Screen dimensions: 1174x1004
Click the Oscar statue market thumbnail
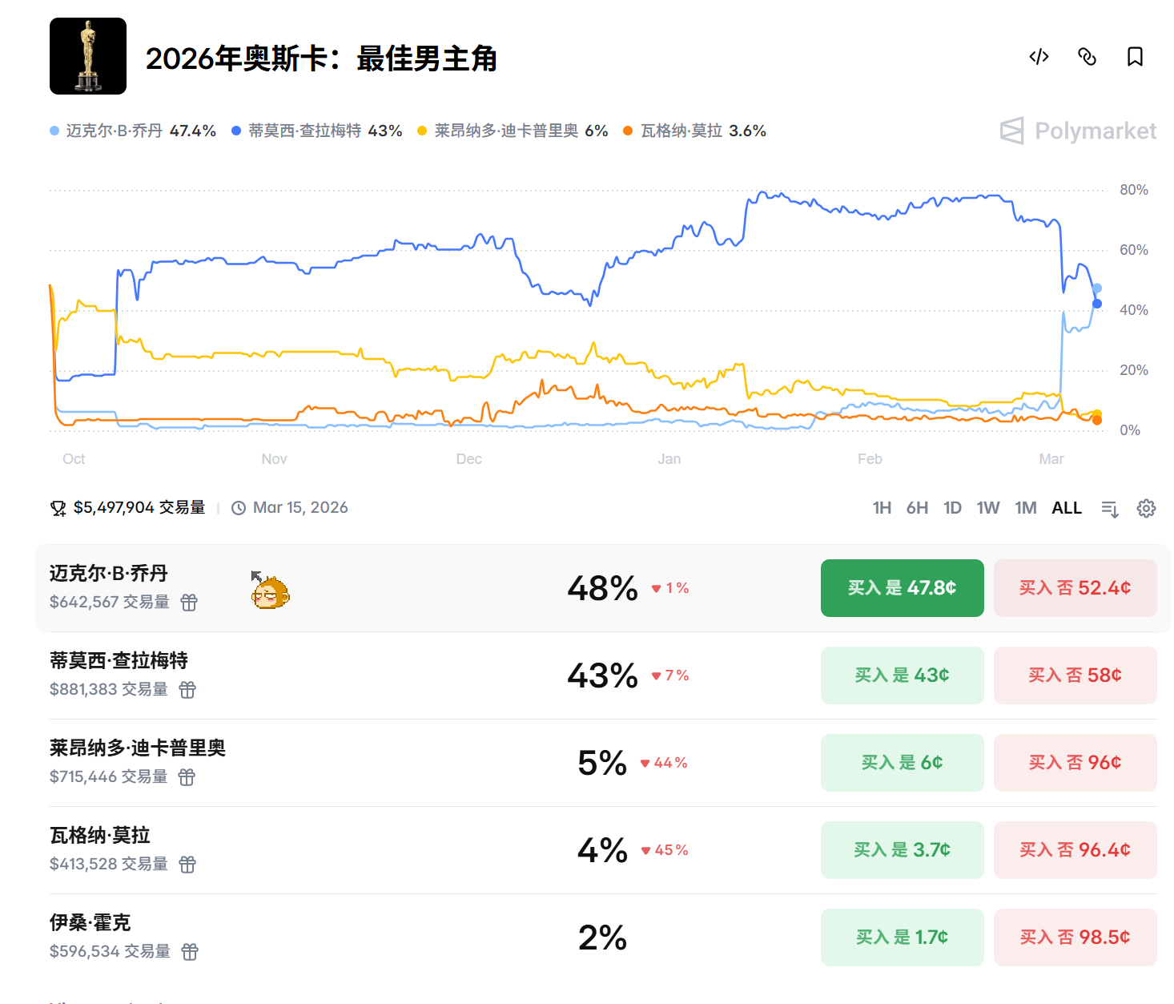pos(88,56)
